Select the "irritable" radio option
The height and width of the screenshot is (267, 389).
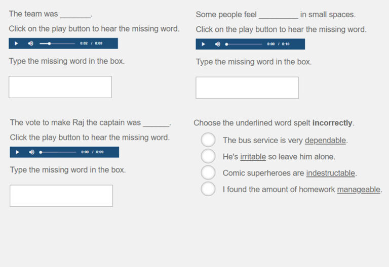[208, 156]
